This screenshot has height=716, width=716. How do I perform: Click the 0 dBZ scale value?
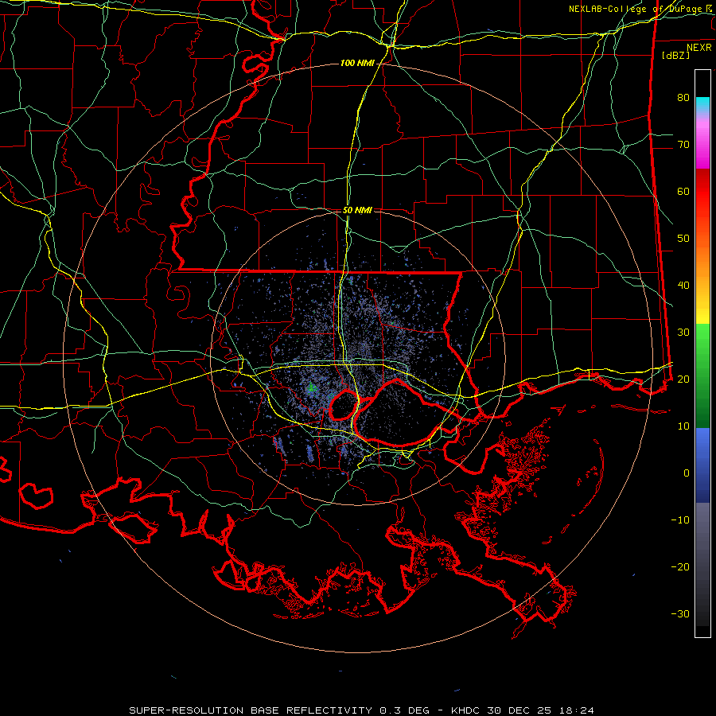tap(687, 473)
